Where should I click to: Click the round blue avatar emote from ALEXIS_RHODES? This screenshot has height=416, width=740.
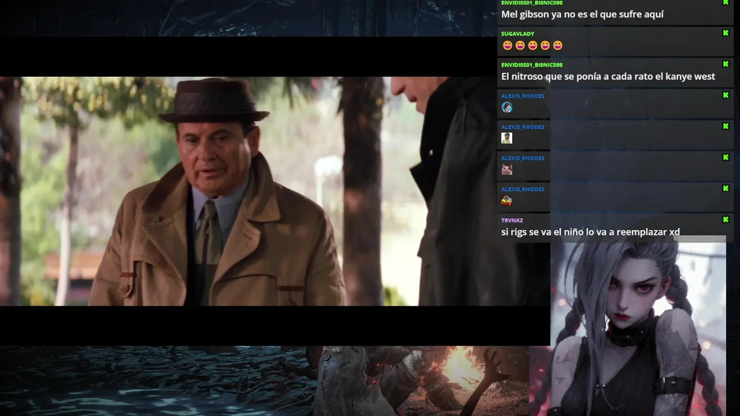click(x=507, y=107)
